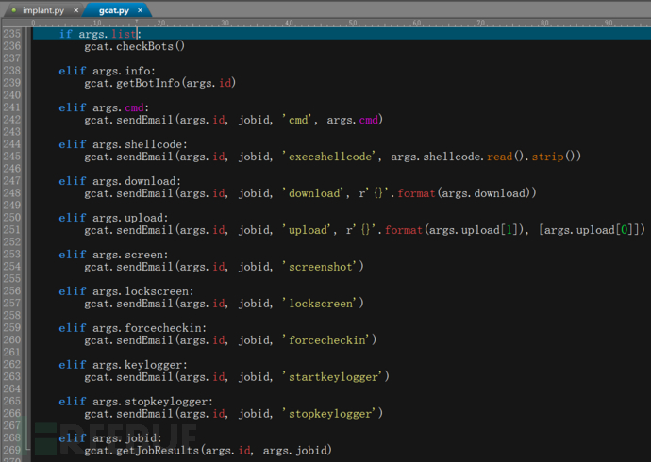Click 'elif args.keylogger:' line
The width and height of the screenshot is (651, 462).
(123, 365)
